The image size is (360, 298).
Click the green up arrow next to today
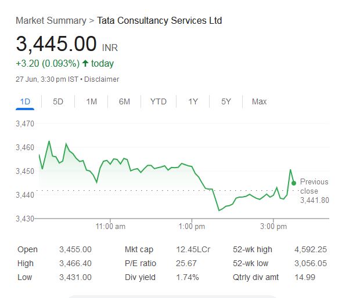(85, 63)
